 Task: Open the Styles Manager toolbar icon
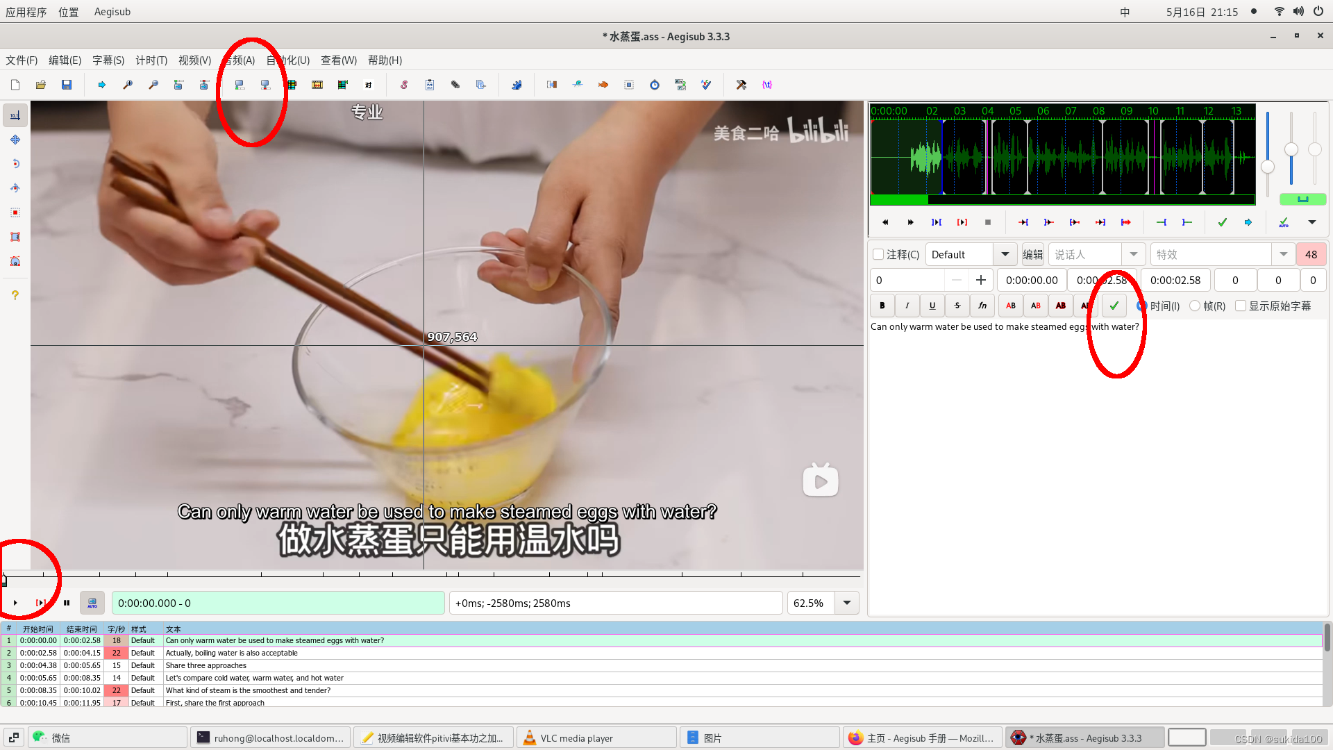click(404, 85)
